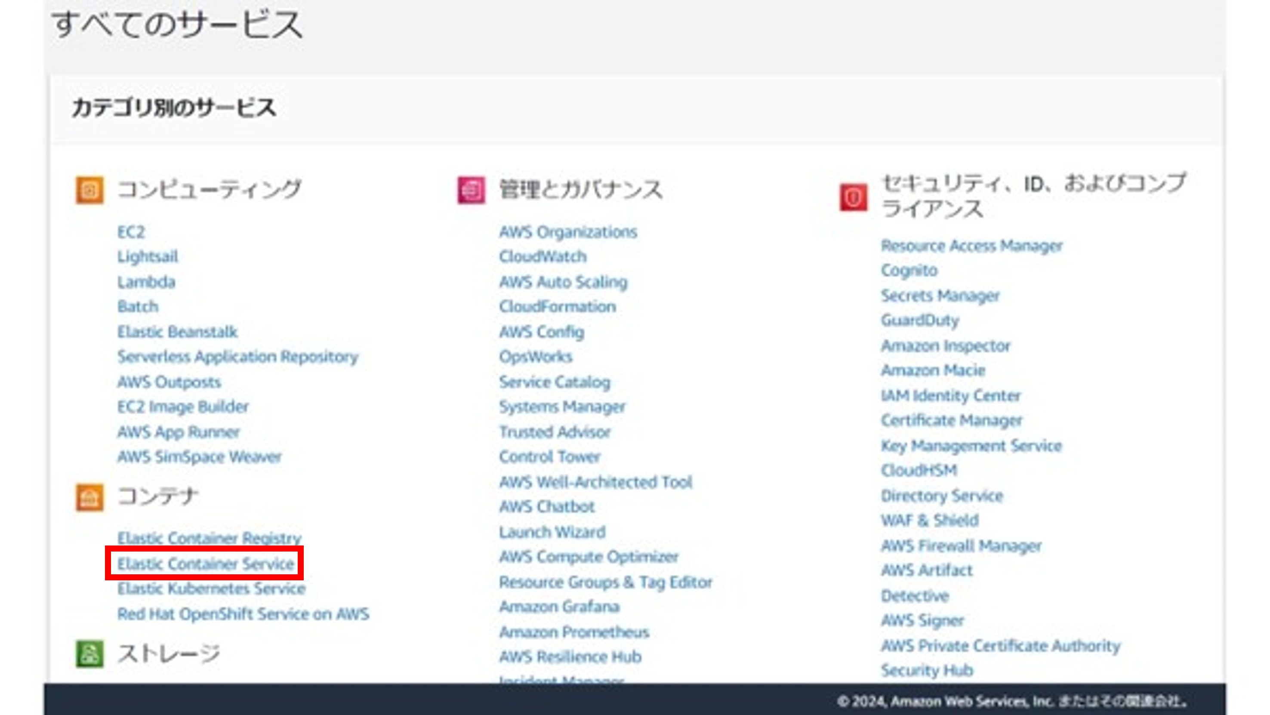Open the Lambda service link
1270x715 pixels.
point(146,282)
